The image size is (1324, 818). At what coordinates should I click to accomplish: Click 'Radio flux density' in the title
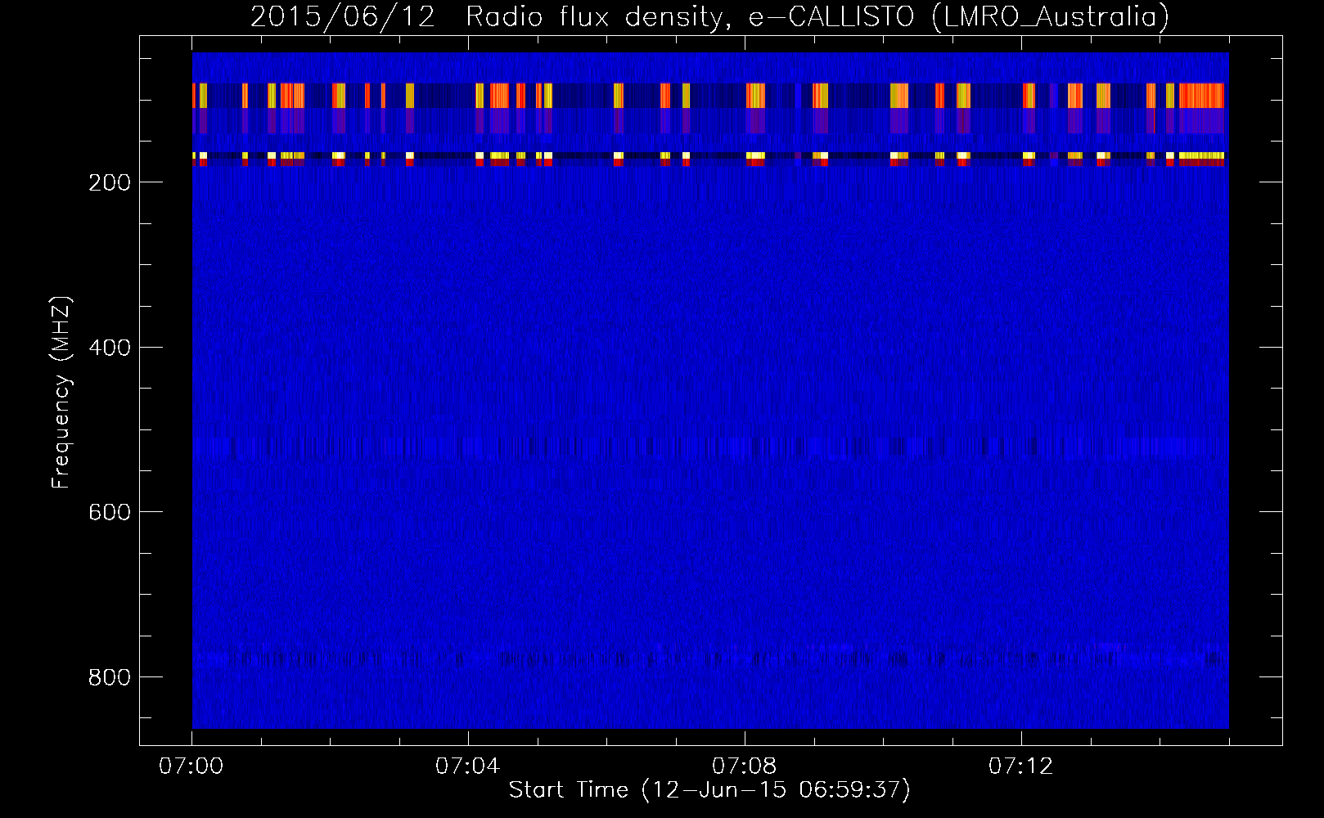point(599,16)
